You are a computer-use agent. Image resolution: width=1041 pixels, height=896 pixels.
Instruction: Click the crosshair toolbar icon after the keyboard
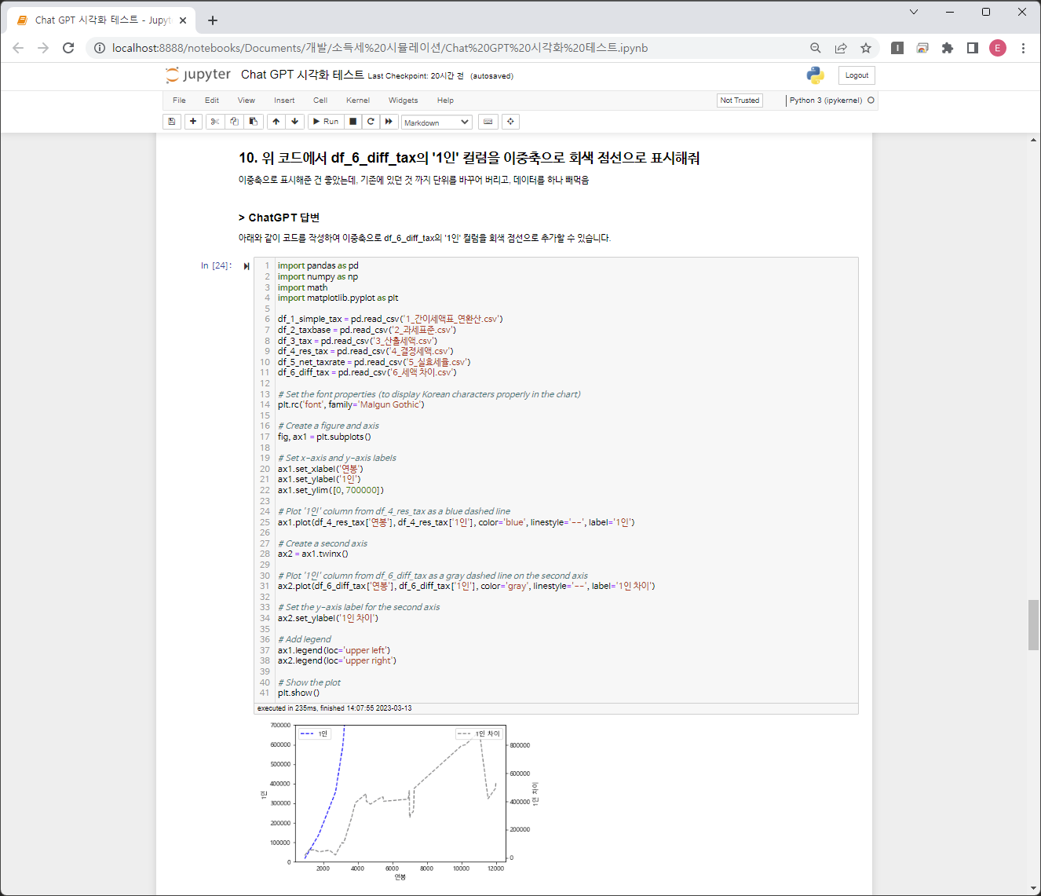tap(511, 122)
